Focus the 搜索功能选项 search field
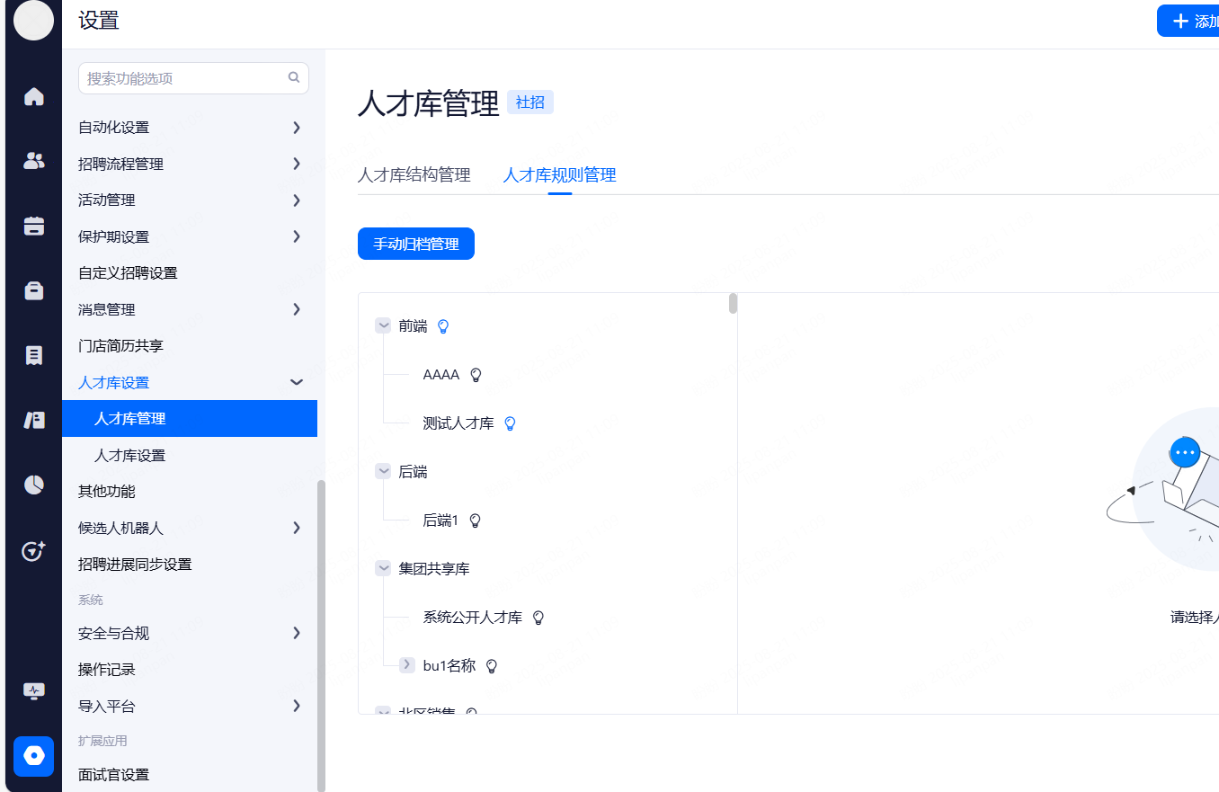Screen dimensions: 1219x792 184,78
